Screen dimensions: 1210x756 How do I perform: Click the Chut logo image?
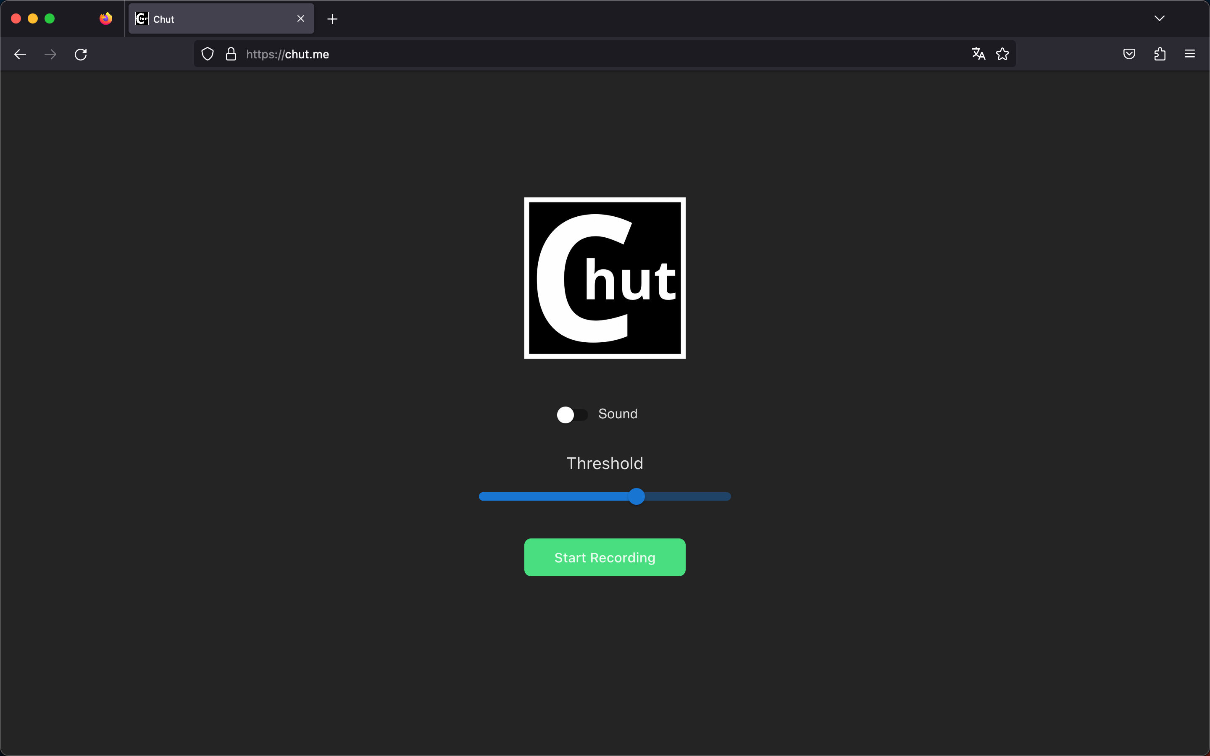tap(605, 278)
